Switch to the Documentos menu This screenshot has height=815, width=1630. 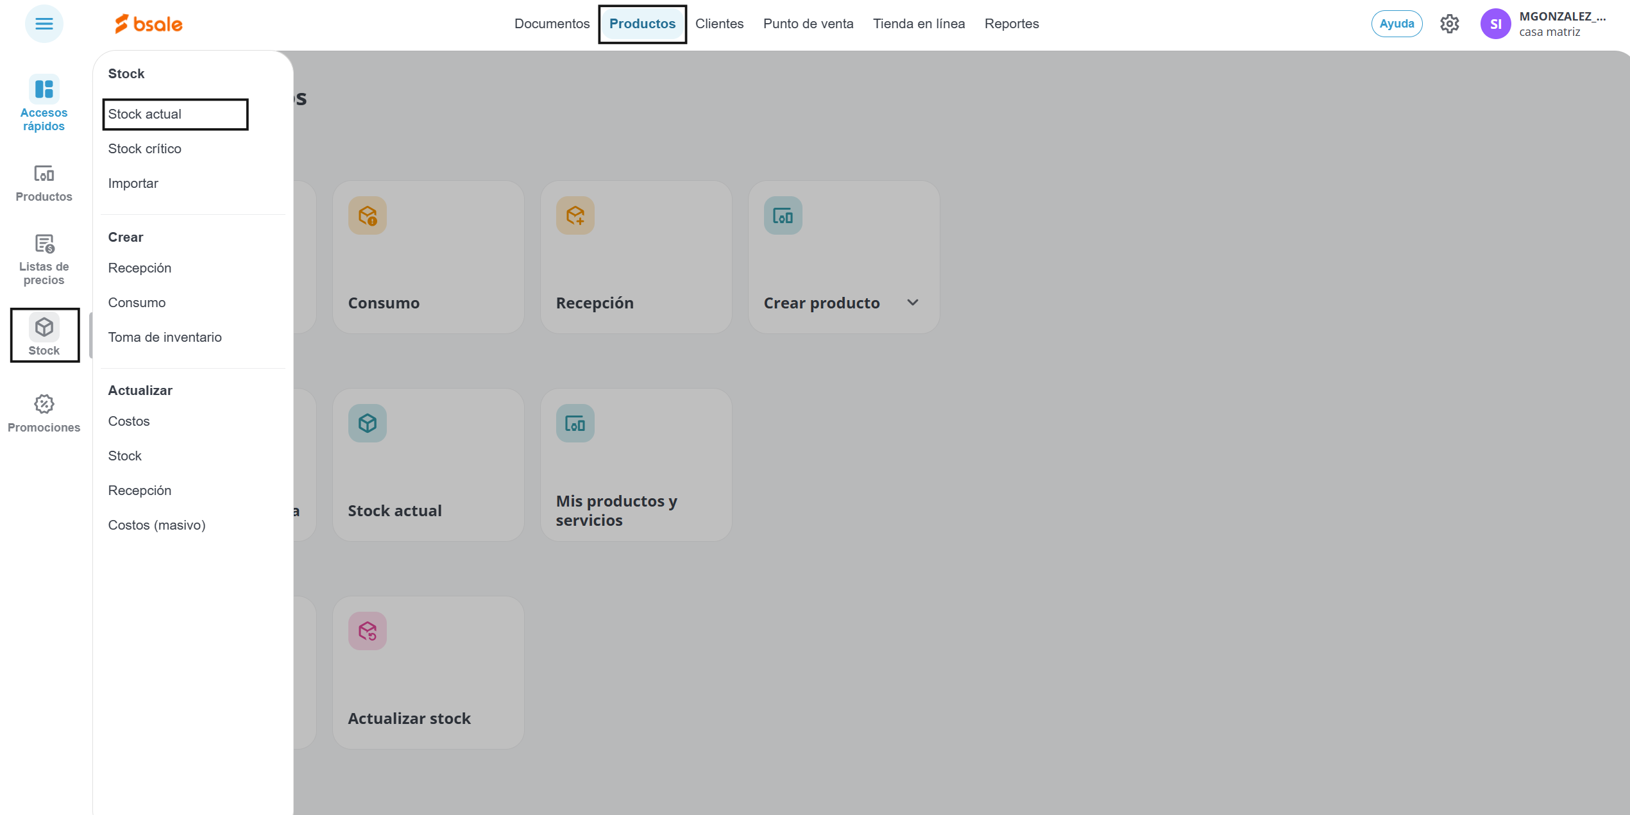point(552,24)
